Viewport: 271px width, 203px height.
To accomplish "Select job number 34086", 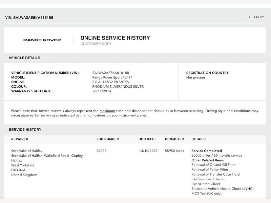I will coord(101,151).
